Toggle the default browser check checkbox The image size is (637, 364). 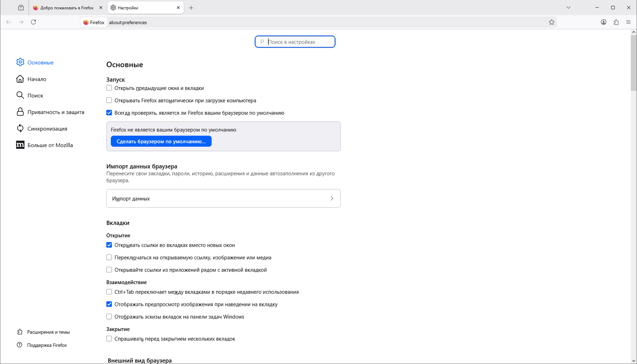(109, 113)
